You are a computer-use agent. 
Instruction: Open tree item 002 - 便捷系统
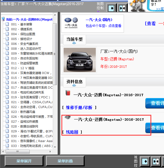(x=22, y=29)
